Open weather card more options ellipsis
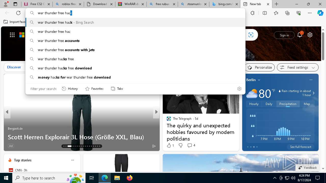The width and height of the screenshot is (326, 183). (311, 80)
